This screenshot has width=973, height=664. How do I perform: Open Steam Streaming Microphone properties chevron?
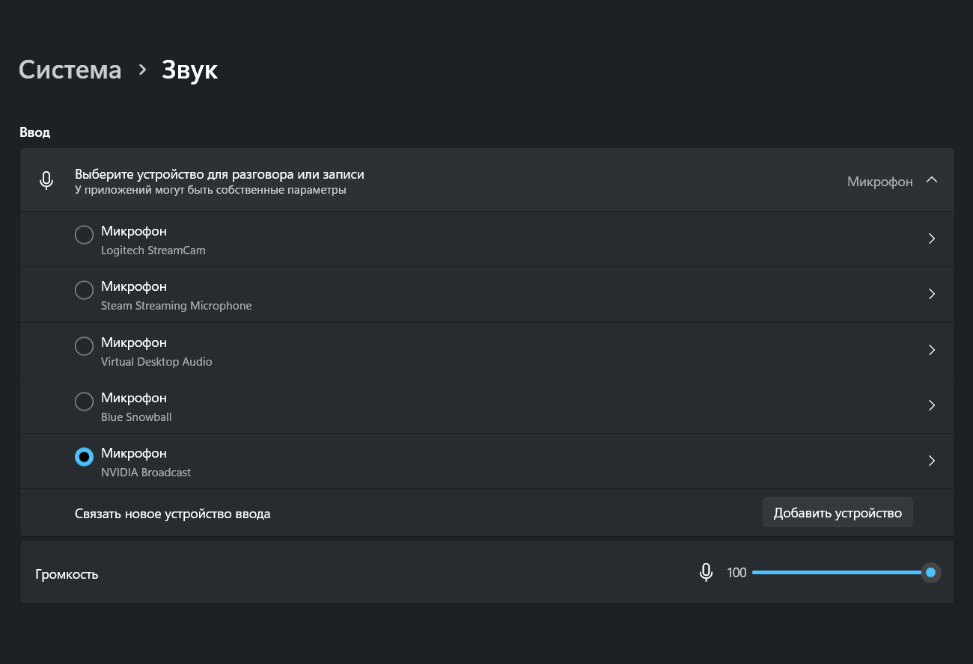pos(932,295)
